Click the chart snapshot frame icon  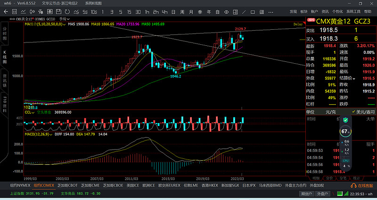pyautogui.click(x=49, y=11)
